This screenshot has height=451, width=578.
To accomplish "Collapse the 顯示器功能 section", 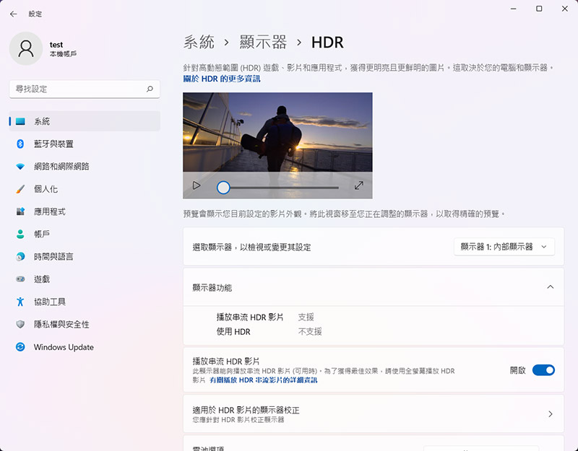I will click(x=550, y=286).
